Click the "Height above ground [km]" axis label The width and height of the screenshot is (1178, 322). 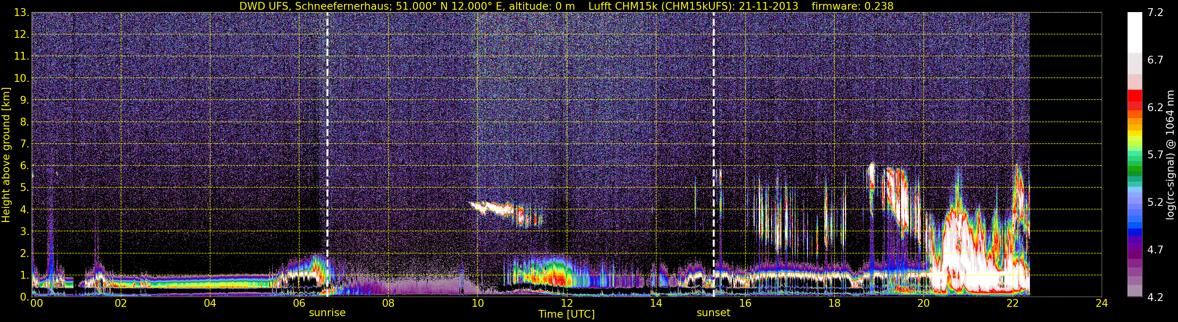point(6,155)
